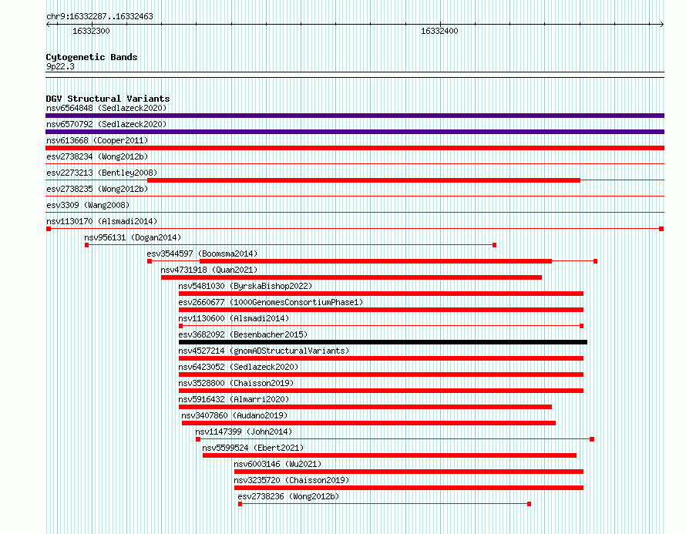Open nsv3235720 (Chaisson2019) label
The height and width of the screenshot is (534, 686).
(292, 480)
